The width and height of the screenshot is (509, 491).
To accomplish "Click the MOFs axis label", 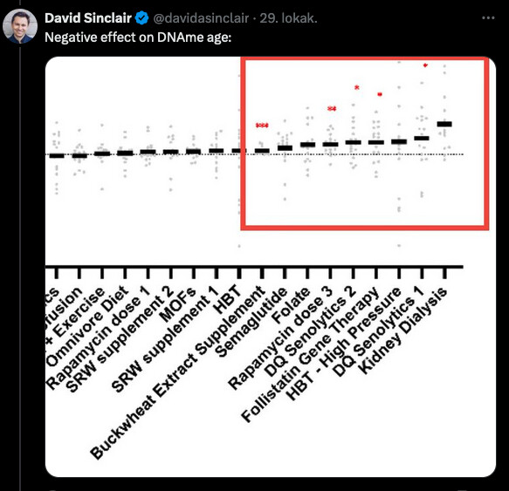I will 178,304.
